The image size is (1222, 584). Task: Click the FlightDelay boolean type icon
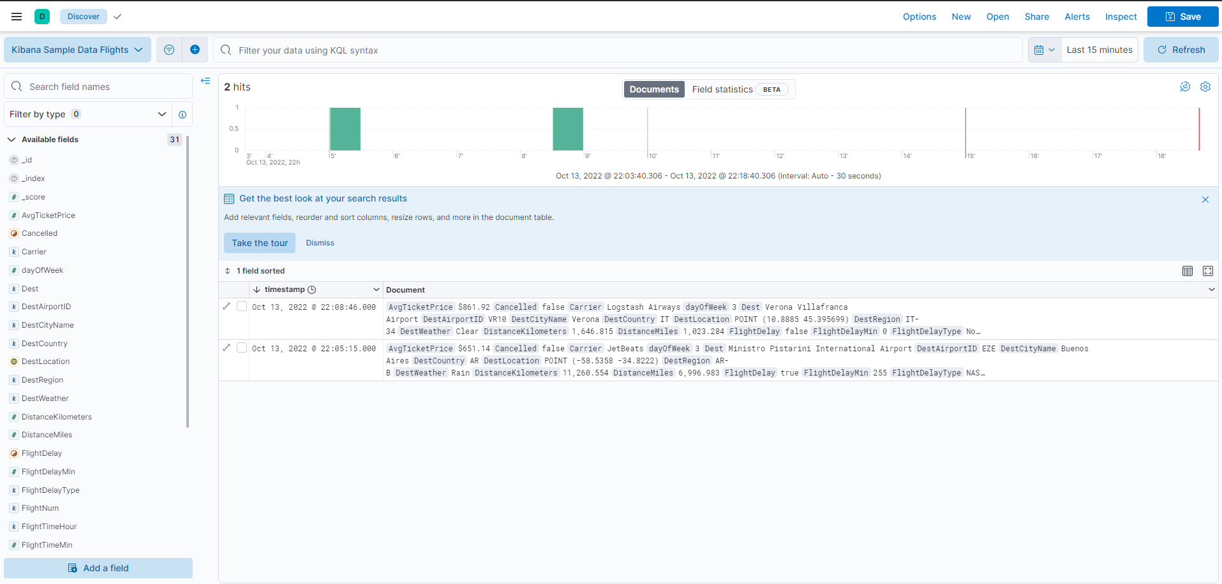14,453
